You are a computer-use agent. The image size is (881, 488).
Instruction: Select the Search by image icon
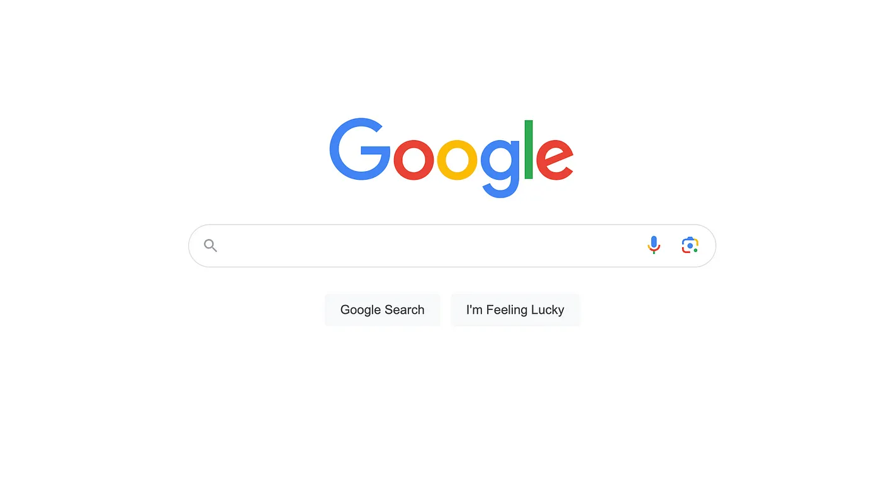point(690,245)
